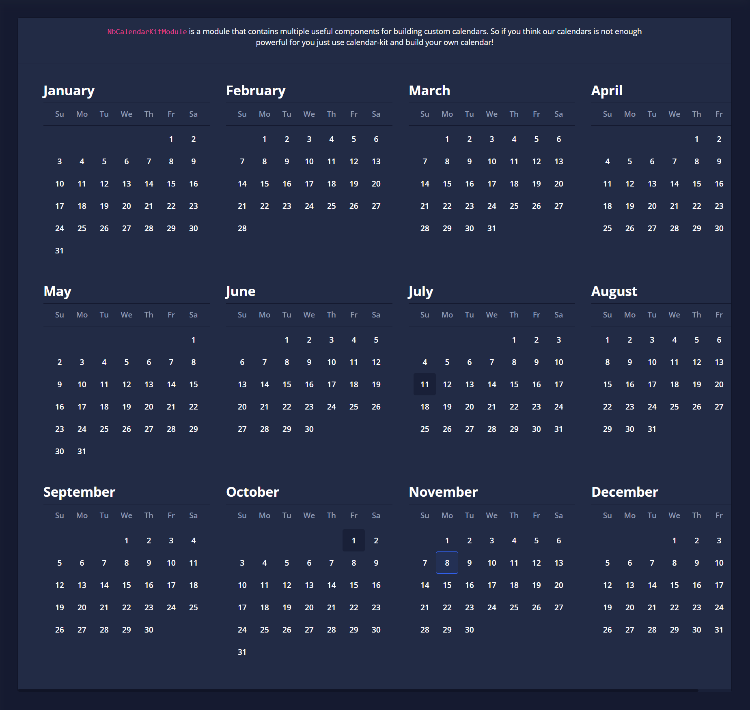Click October 31 date
750x710 pixels.
click(242, 652)
